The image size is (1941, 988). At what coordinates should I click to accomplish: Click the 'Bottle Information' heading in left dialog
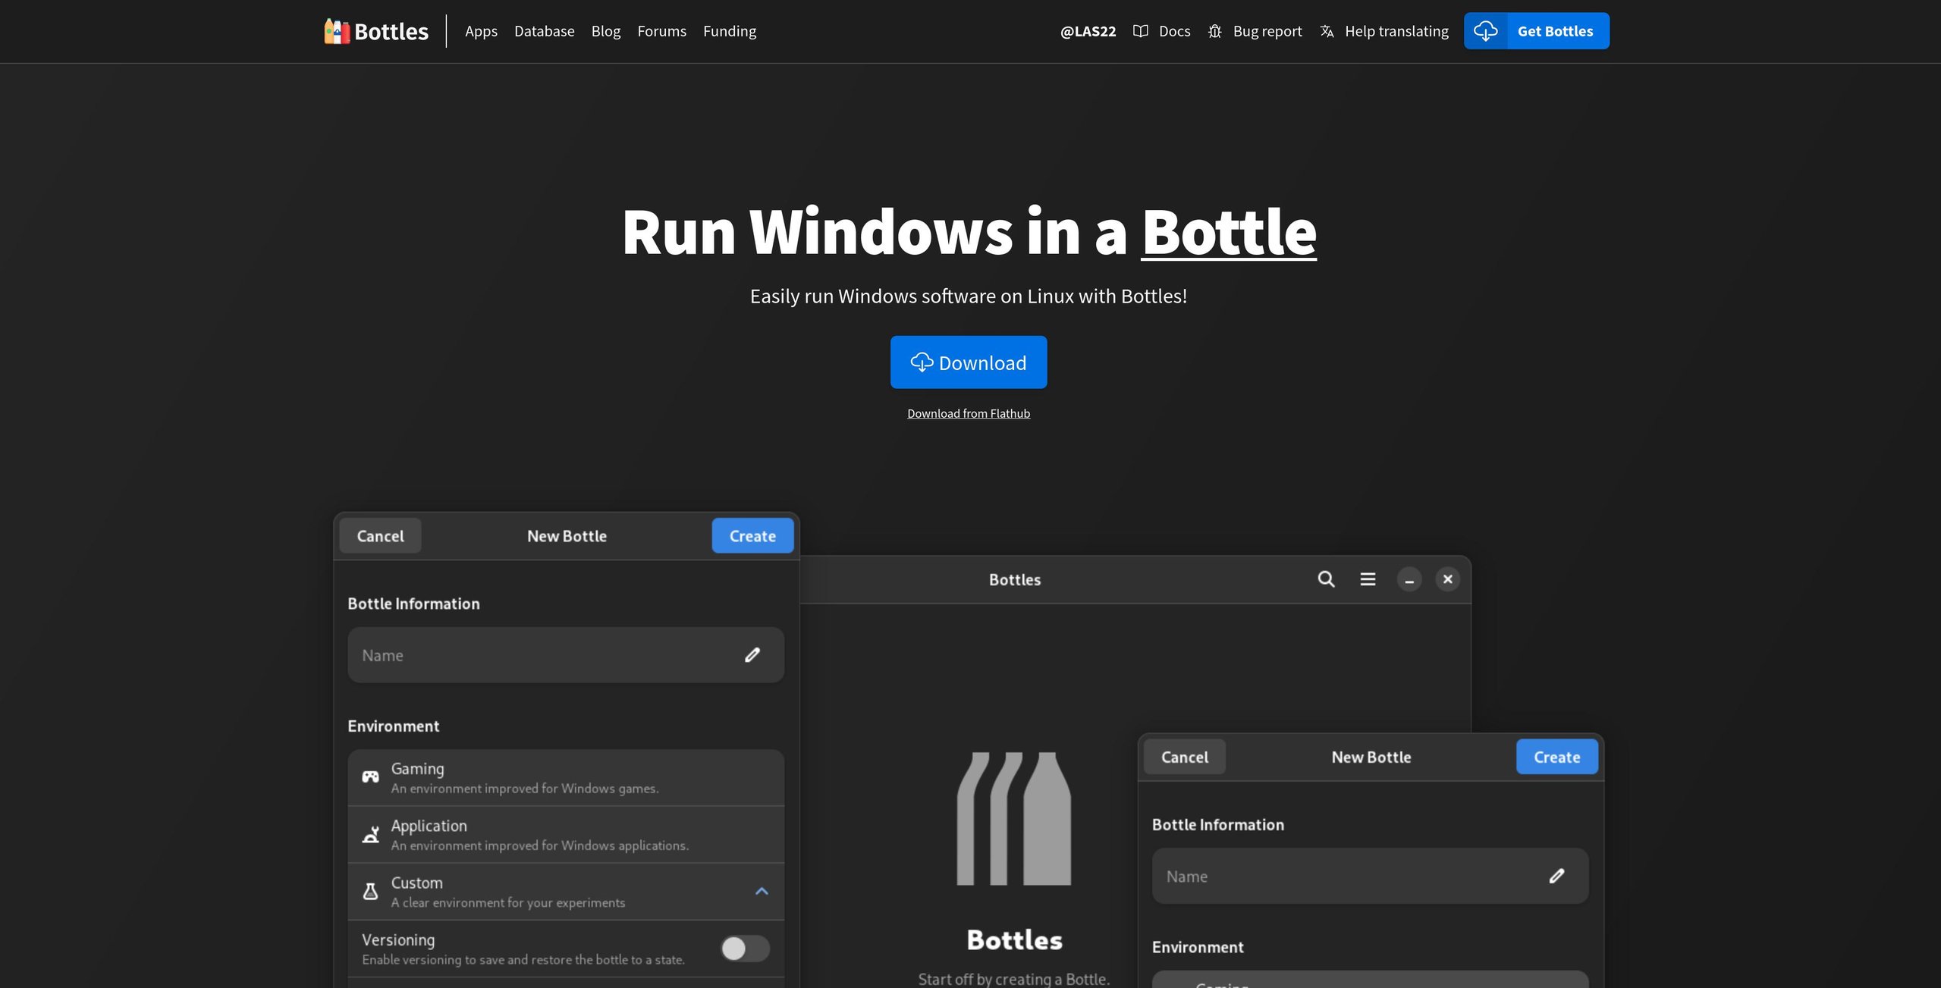(413, 604)
